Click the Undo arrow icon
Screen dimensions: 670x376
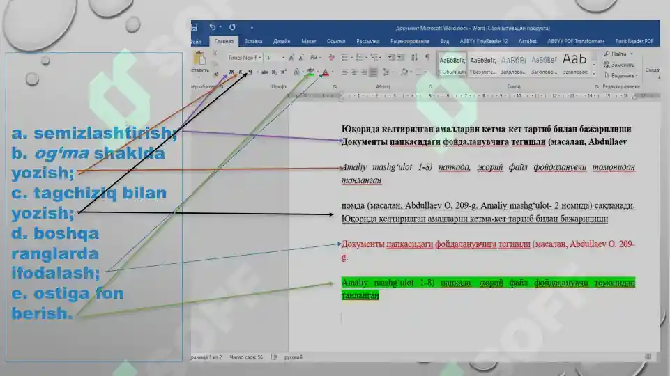click(x=212, y=27)
